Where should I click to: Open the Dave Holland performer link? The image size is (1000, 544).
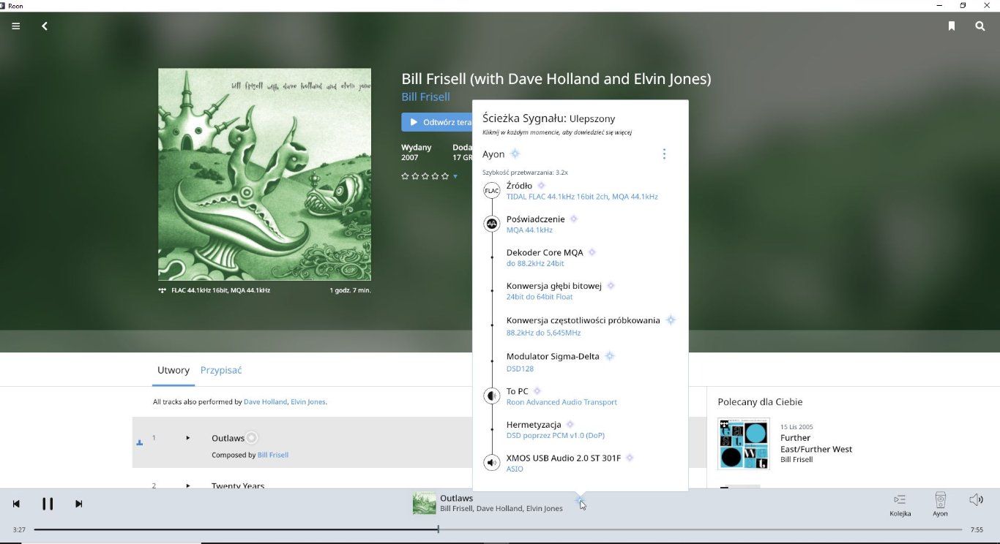pyautogui.click(x=265, y=401)
